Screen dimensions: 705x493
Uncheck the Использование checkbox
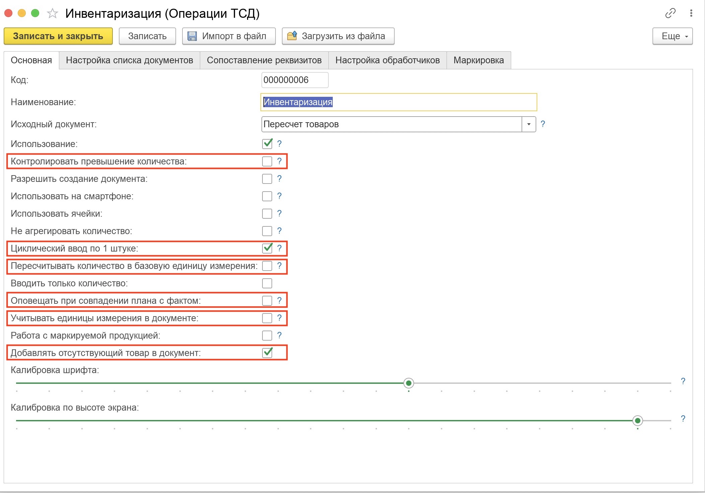267,144
